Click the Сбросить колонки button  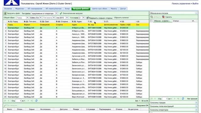click(x=121, y=18)
